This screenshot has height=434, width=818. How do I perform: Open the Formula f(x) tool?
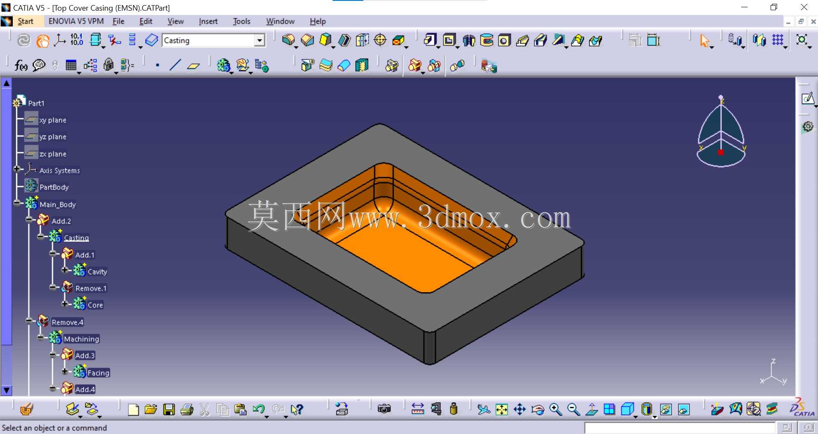coord(21,65)
